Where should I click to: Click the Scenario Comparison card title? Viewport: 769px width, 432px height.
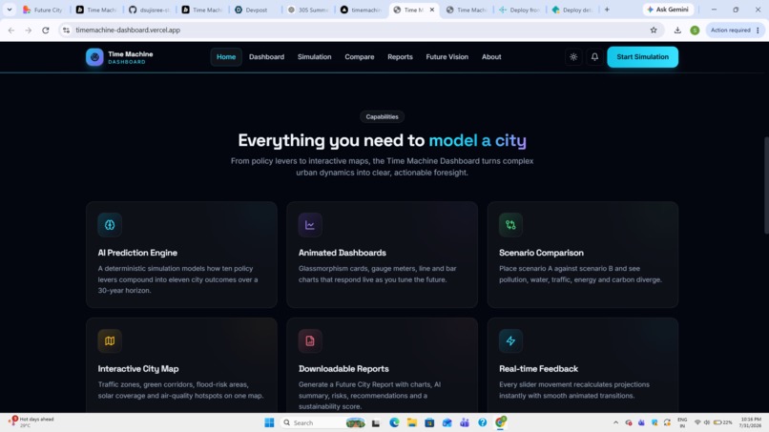(x=541, y=253)
